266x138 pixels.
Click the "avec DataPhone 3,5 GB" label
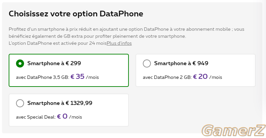point(43,78)
